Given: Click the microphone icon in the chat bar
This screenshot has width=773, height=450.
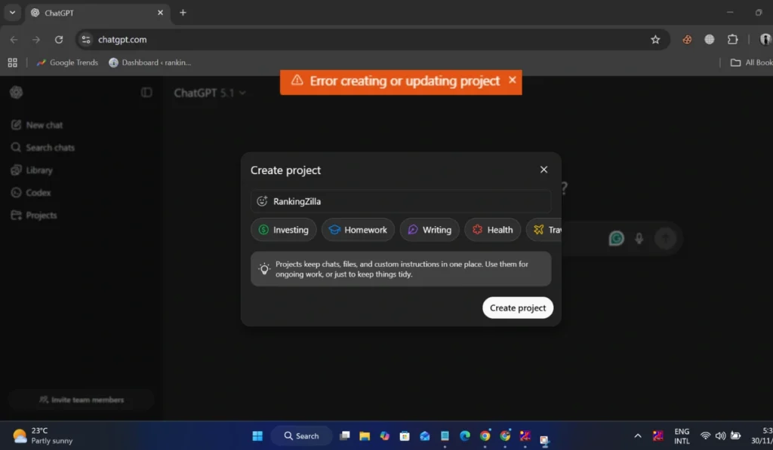Looking at the screenshot, I should tap(639, 237).
